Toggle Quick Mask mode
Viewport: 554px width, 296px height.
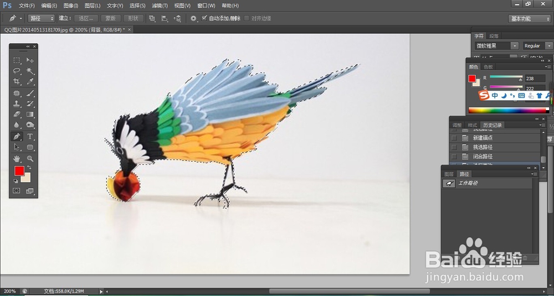17,190
